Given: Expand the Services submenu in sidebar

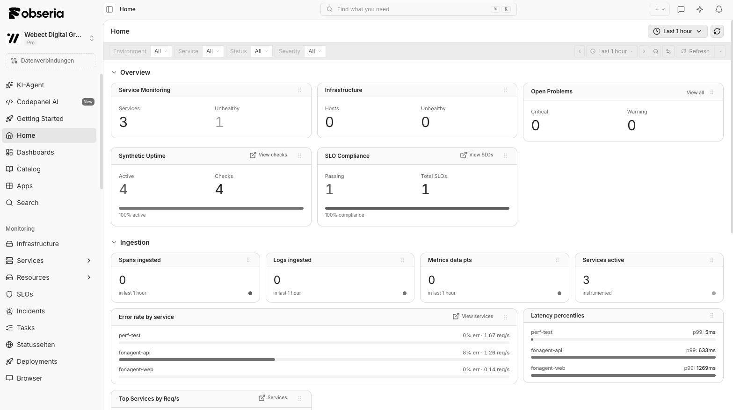Looking at the screenshot, I should [x=89, y=261].
